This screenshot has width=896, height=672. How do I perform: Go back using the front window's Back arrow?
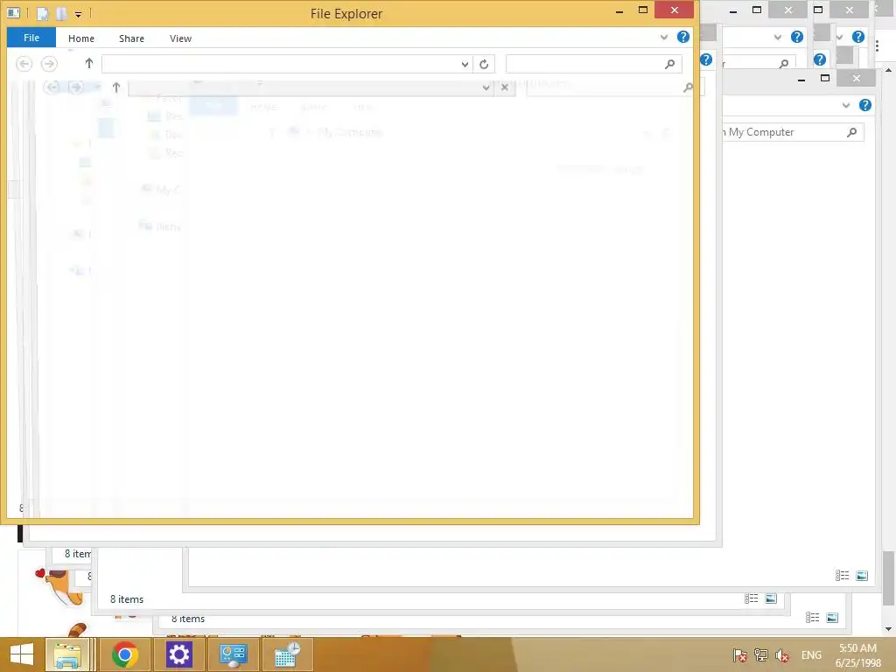pyautogui.click(x=24, y=63)
